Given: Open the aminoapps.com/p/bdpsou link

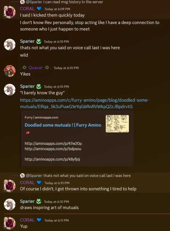Looking at the screenshot, I should click(53, 149).
